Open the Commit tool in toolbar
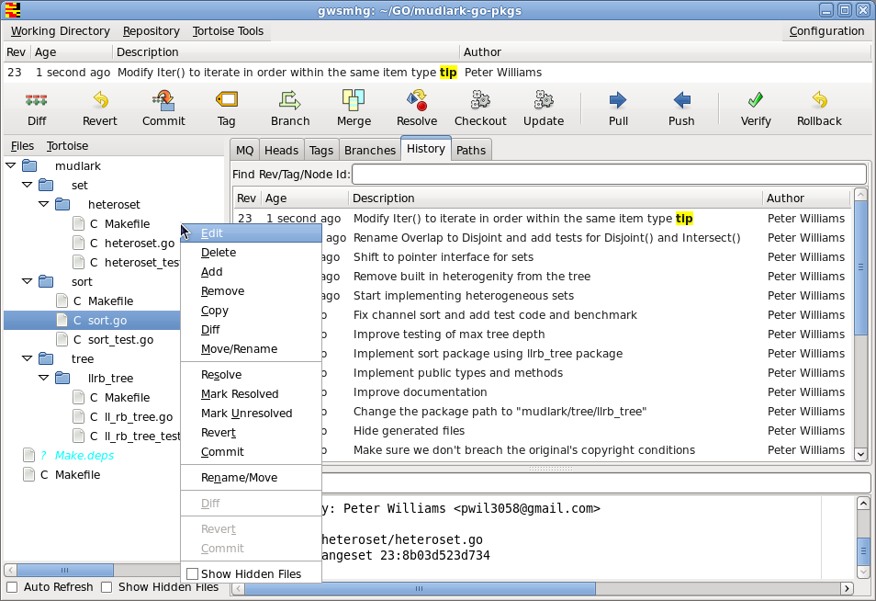 coord(163,100)
